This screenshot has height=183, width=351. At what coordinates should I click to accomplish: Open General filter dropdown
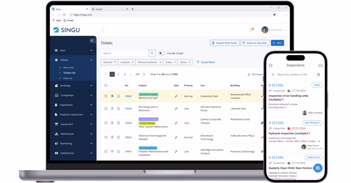(109, 62)
